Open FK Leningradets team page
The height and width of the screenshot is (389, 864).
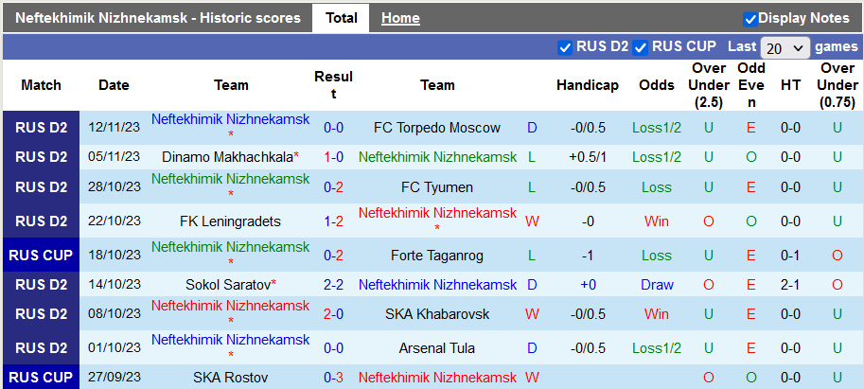[230, 221]
